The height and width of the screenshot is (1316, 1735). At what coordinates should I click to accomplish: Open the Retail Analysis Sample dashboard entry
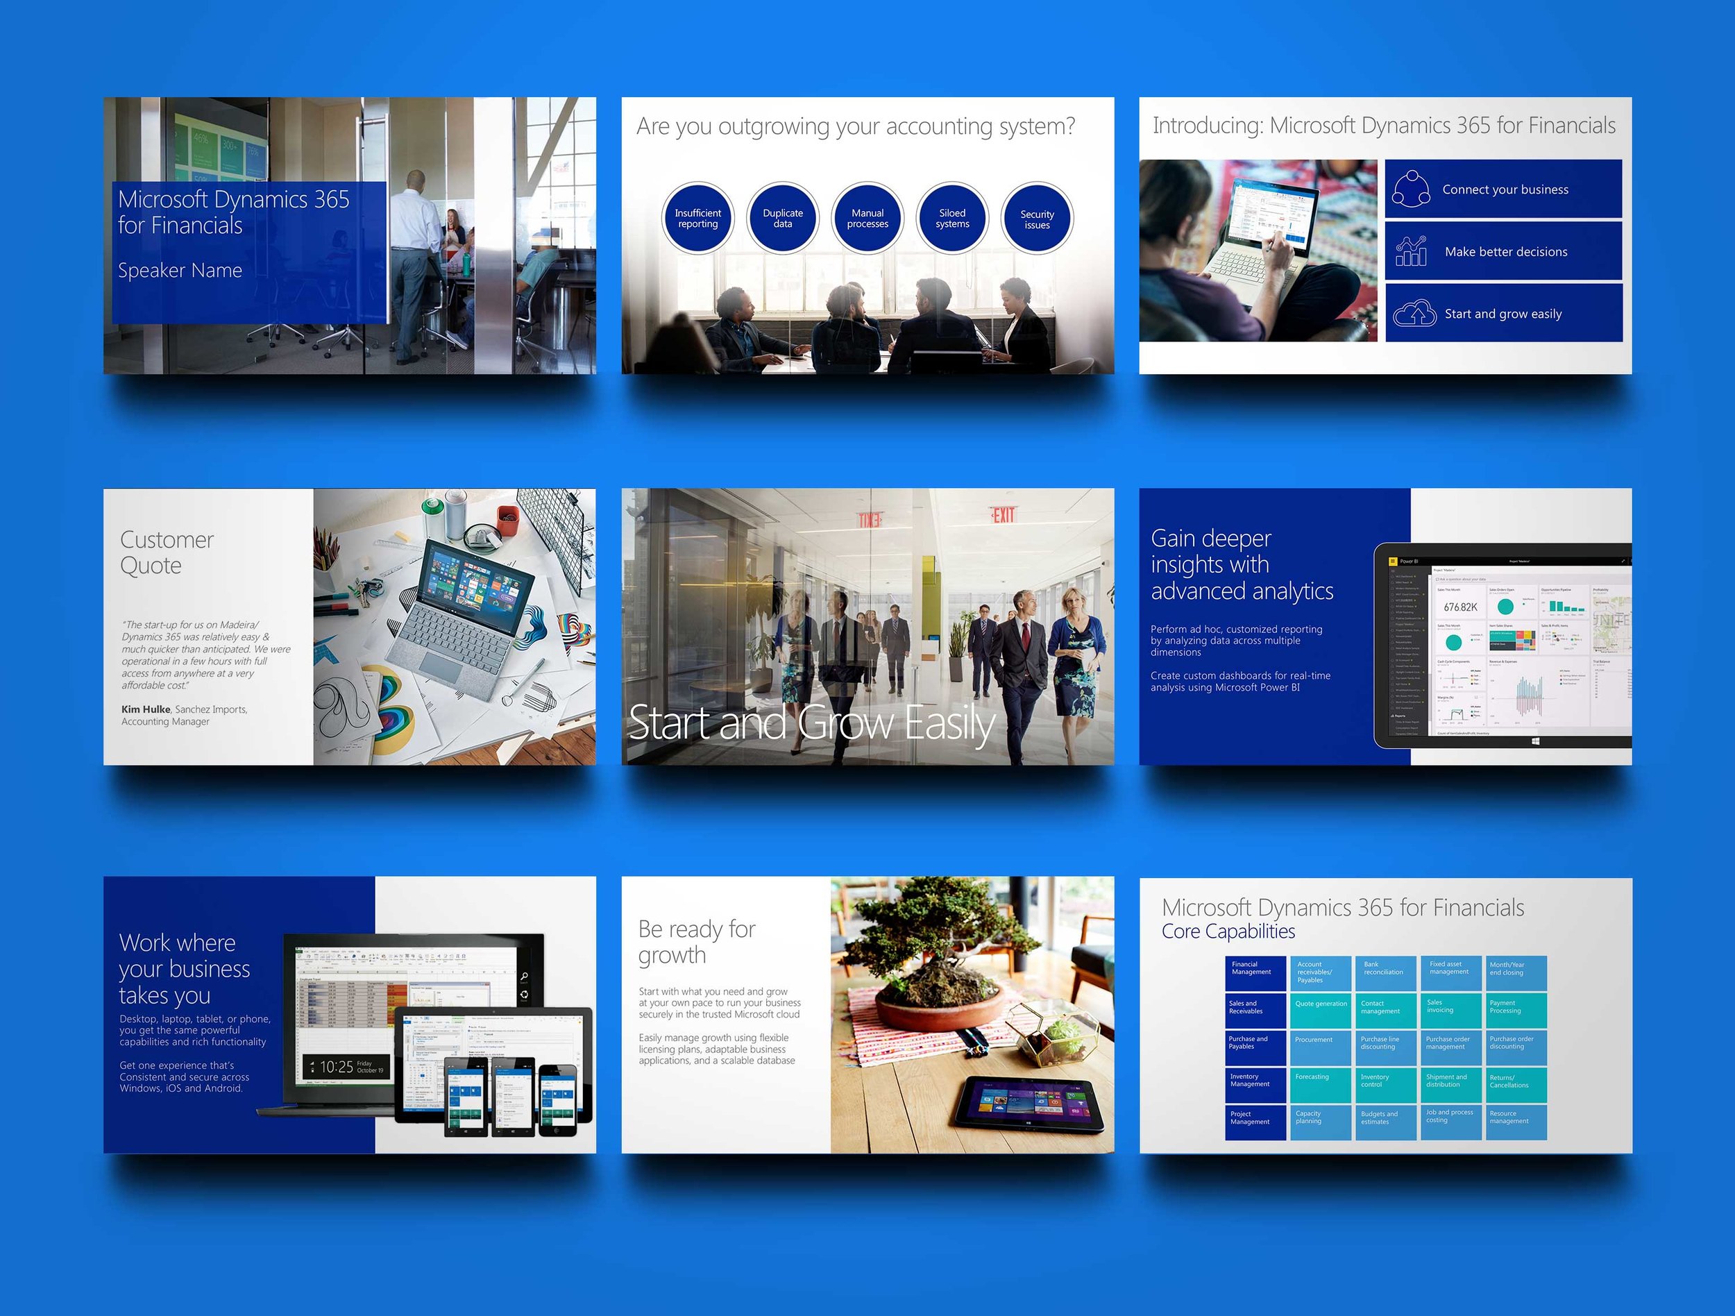tap(1408, 648)
